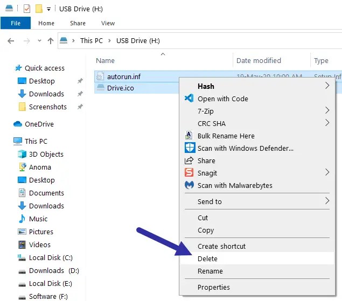This screenshot has height=301, width=342.
Task: Switch to the View ribbon tab
Action: (x=108, y=23)
